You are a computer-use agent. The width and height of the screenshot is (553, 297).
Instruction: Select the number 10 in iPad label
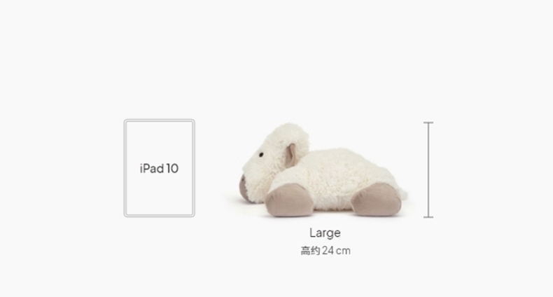172,168
